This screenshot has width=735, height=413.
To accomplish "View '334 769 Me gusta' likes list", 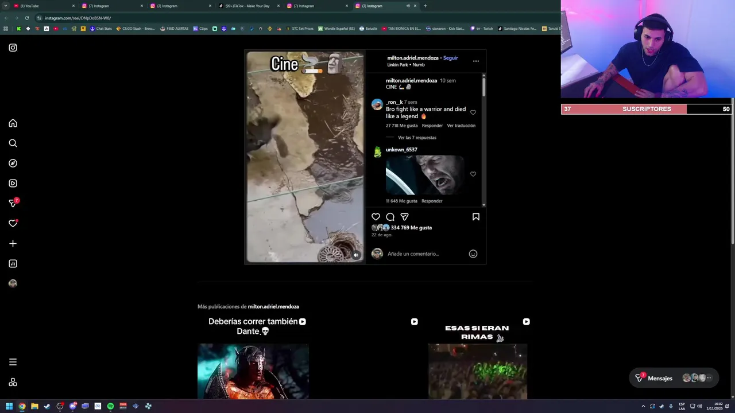I will pos(411,228).
